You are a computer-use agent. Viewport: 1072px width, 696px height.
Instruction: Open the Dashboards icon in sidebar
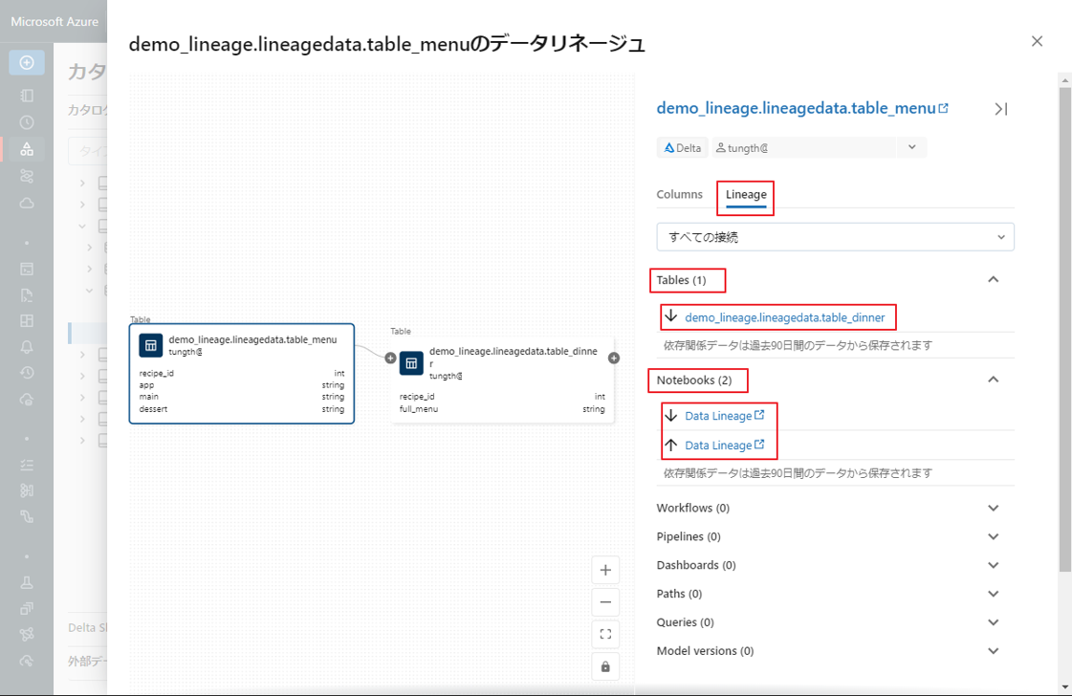[x=27, y=320]
